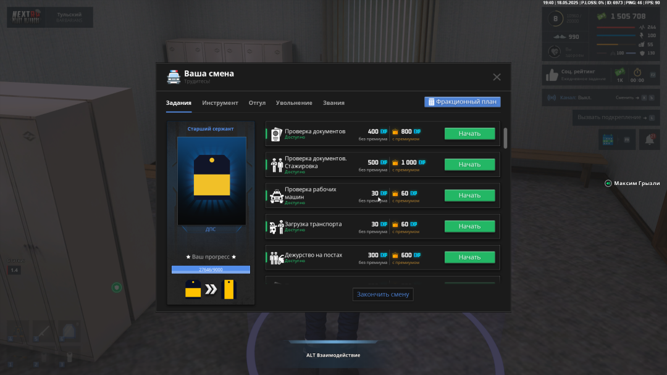
Task: Click the calendar icon in HUD
Action: click(x=608, y=140)
